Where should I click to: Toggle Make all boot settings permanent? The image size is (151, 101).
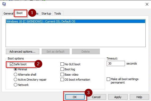(x=108, y=79)
